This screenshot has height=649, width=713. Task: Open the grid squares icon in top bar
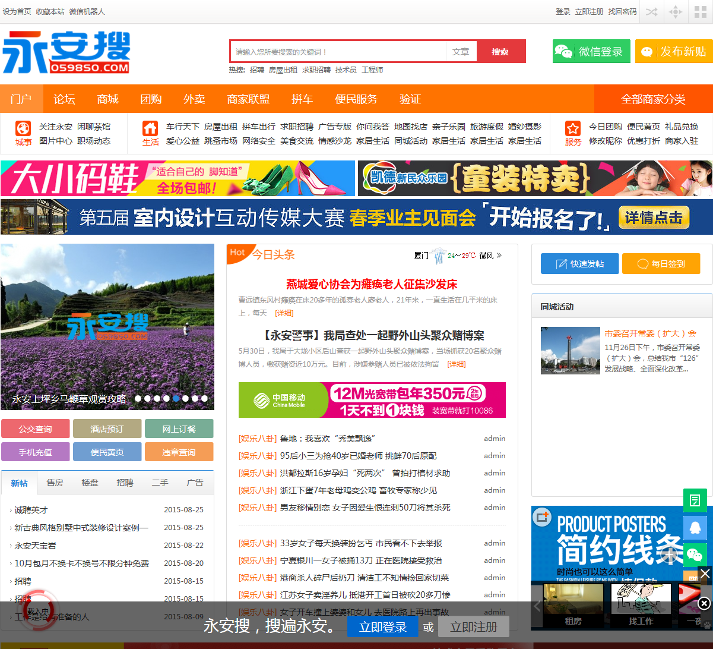(x=701, y=12)
